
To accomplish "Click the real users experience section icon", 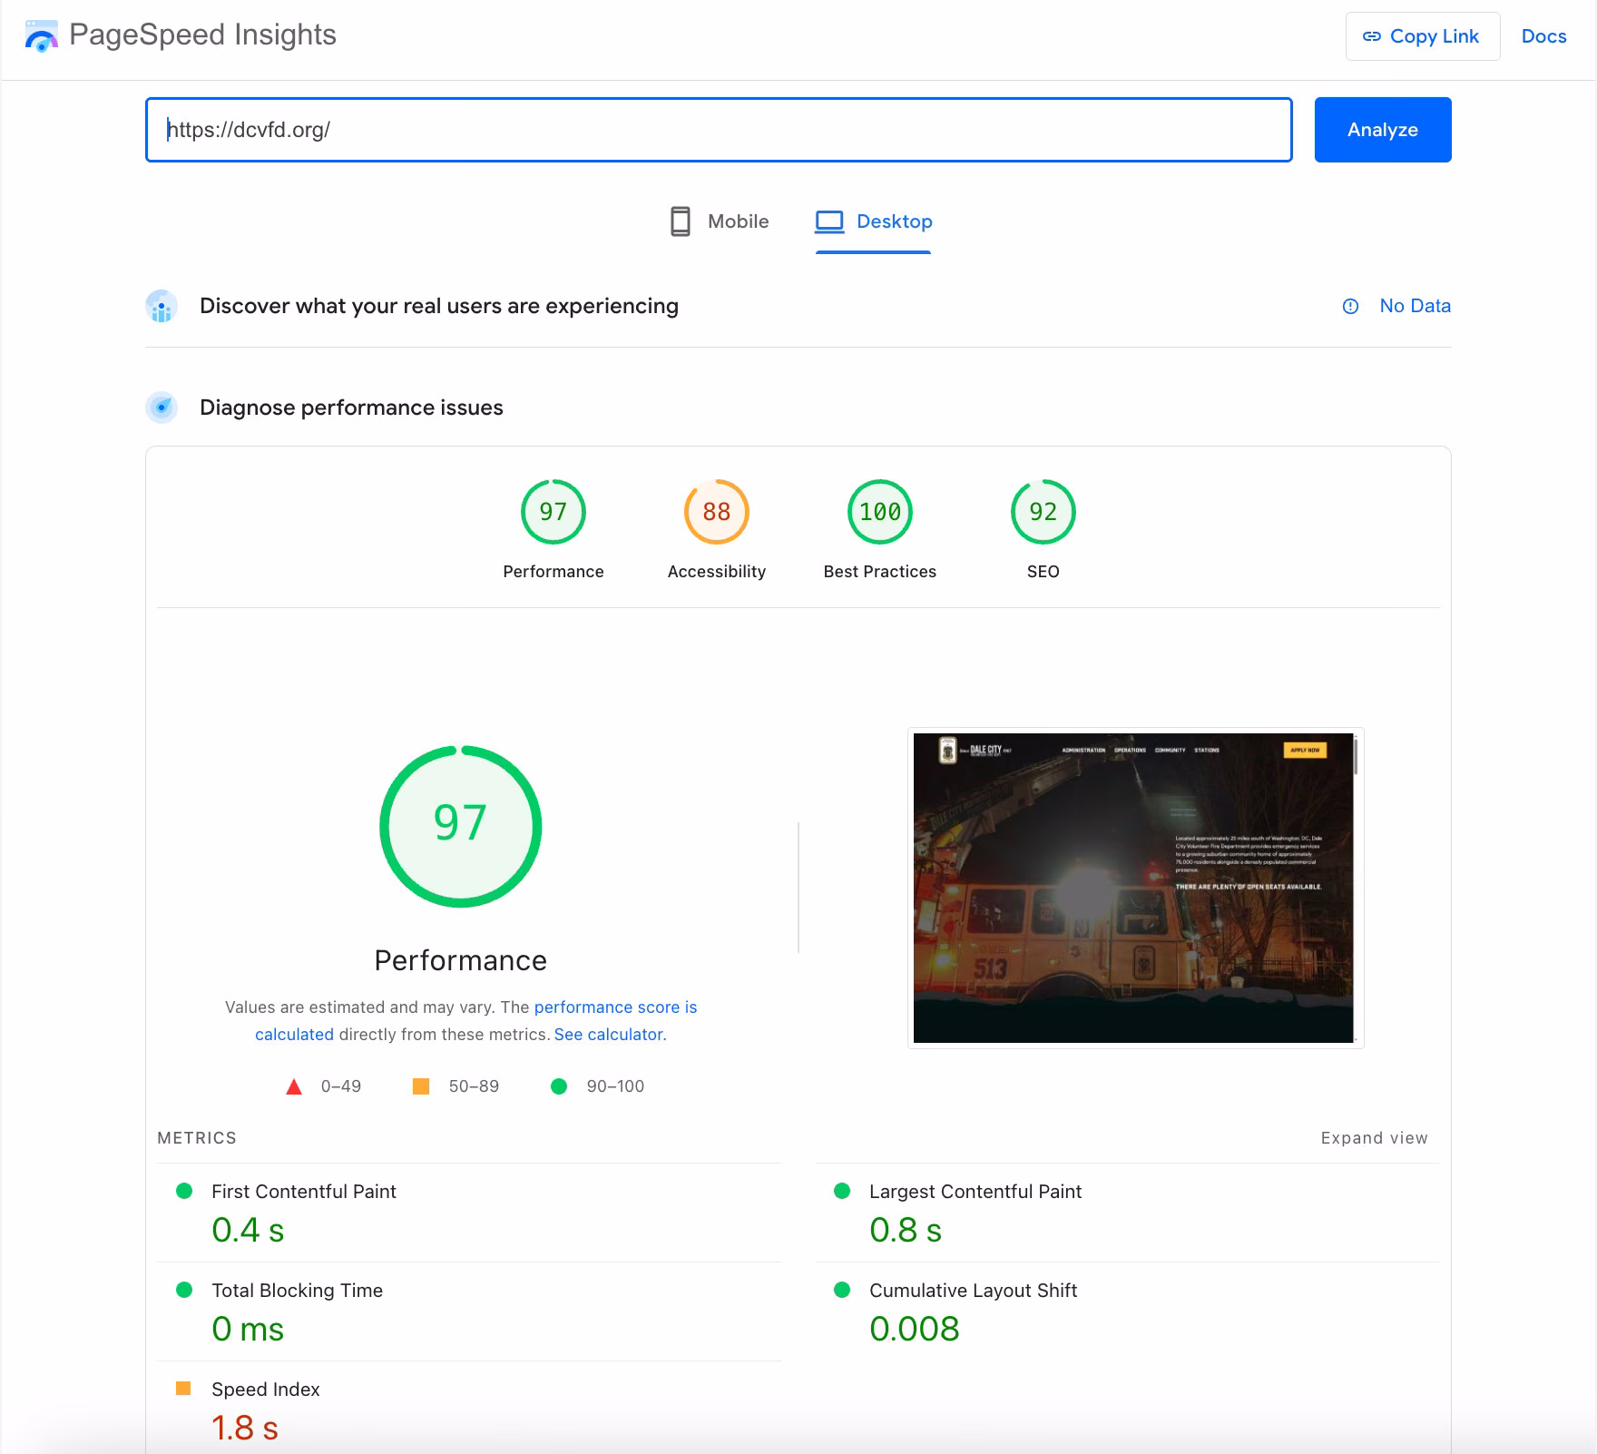I will point(162,307).
